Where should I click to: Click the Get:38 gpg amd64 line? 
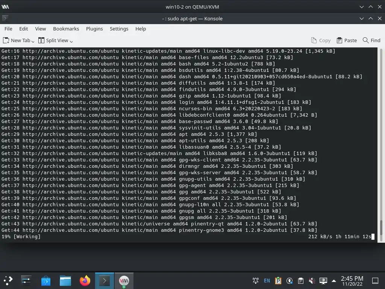[141, 192]
